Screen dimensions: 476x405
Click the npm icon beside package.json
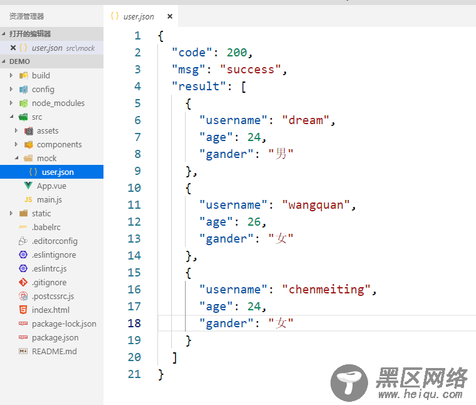pyautogui.click(x=23, y=337)
